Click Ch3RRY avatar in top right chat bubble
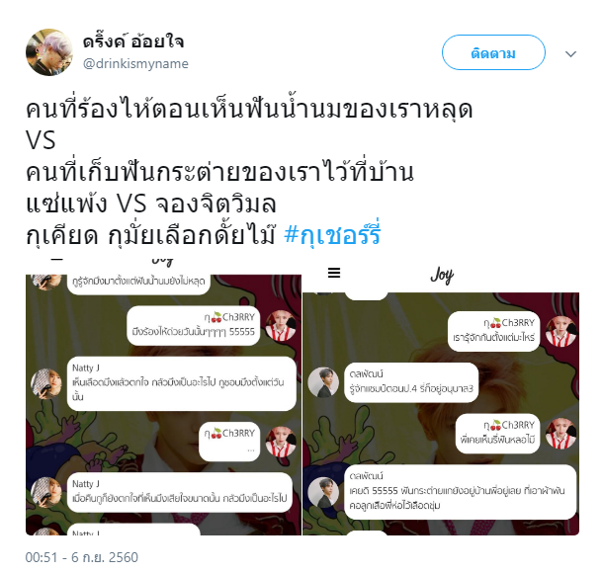The height and width of the screenshot is (573, 603). (560, 332)
